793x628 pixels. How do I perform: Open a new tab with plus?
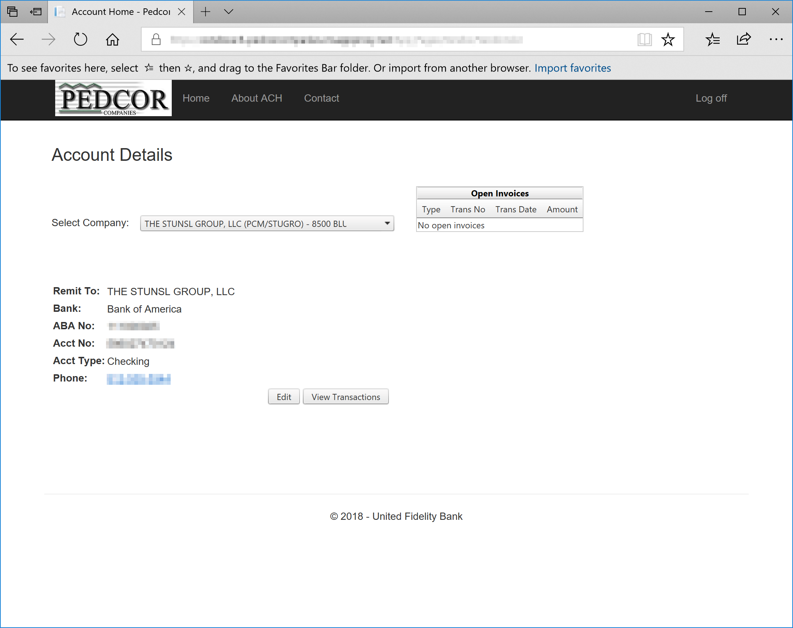pyautogui.click(x=206, y=12)
